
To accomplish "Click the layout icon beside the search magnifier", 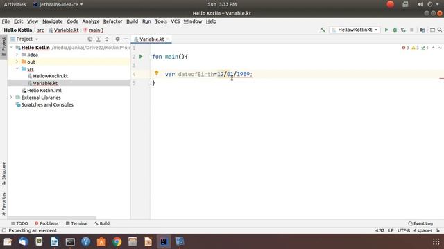I will pyautogui.click(x=432, y=30).
